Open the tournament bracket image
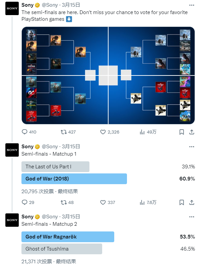The height and width of the screenshot is (266, 200). pos(108,75)
